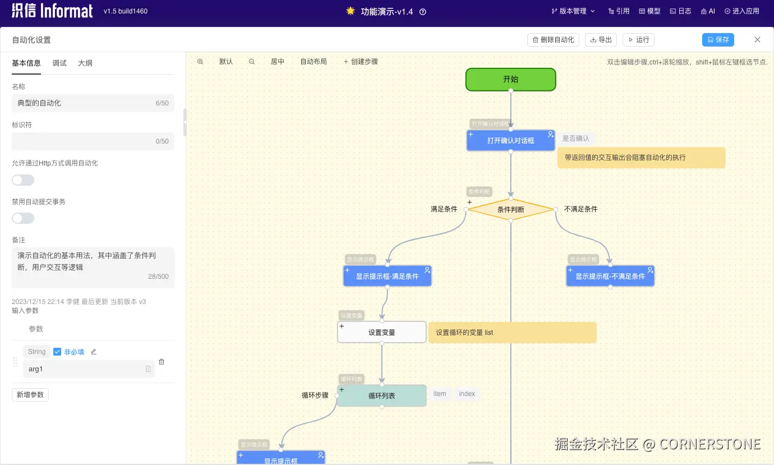Click the 循环步骤 branch label
This screenshot has height=465, width=774.
tap(315, 395)
